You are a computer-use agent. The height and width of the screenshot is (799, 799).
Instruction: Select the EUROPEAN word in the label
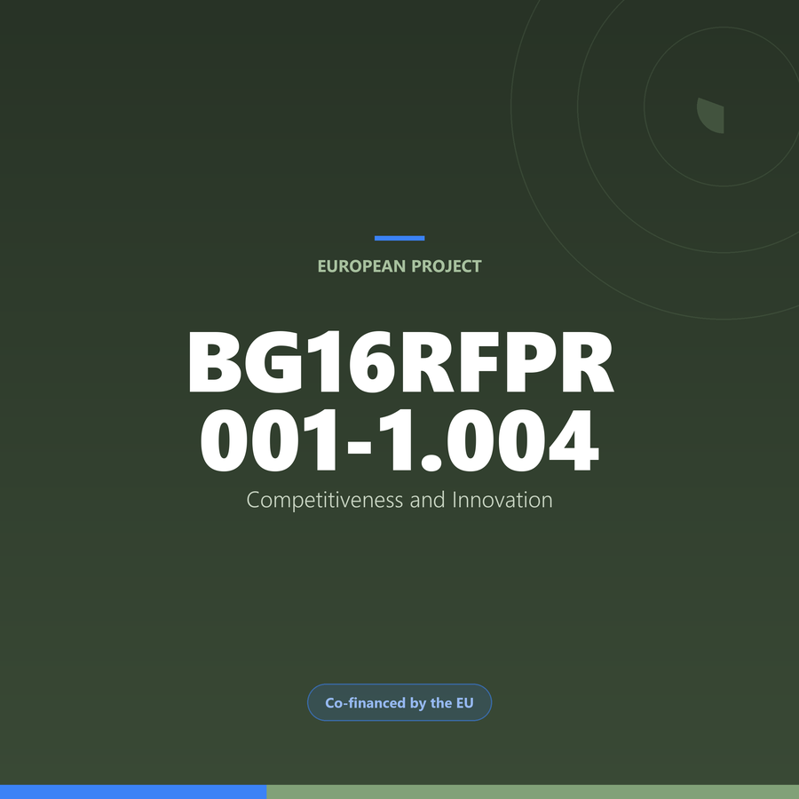(x=362, y=266)
